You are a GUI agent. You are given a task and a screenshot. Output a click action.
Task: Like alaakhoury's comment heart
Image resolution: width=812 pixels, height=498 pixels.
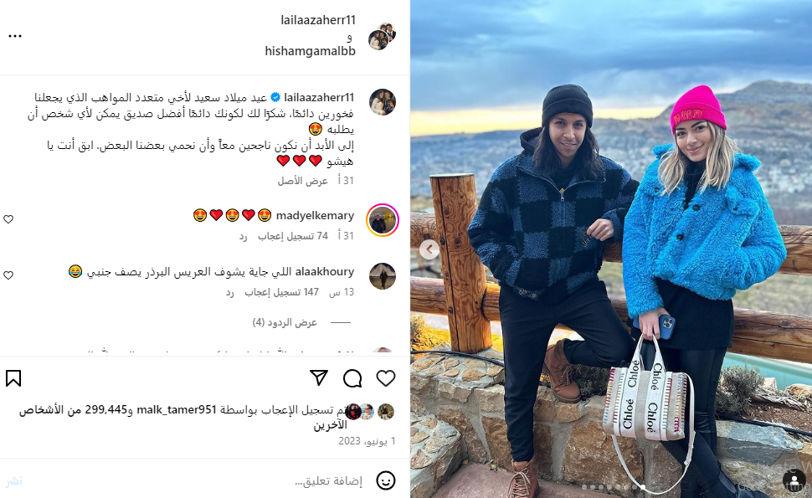tap(8, 275)
